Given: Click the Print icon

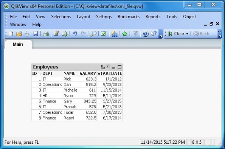Looking at the screenshot, I should click(46, 34).
